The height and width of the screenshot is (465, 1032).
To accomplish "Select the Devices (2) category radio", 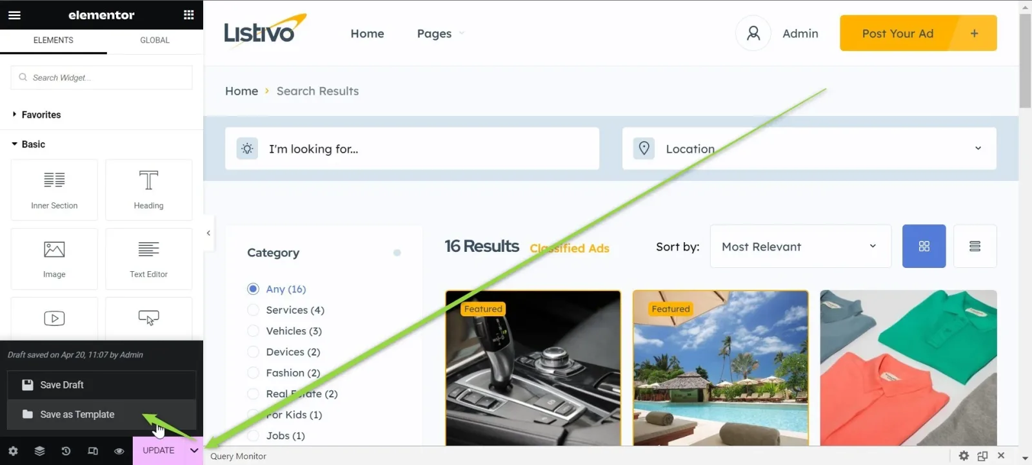I will coord(253,352).
